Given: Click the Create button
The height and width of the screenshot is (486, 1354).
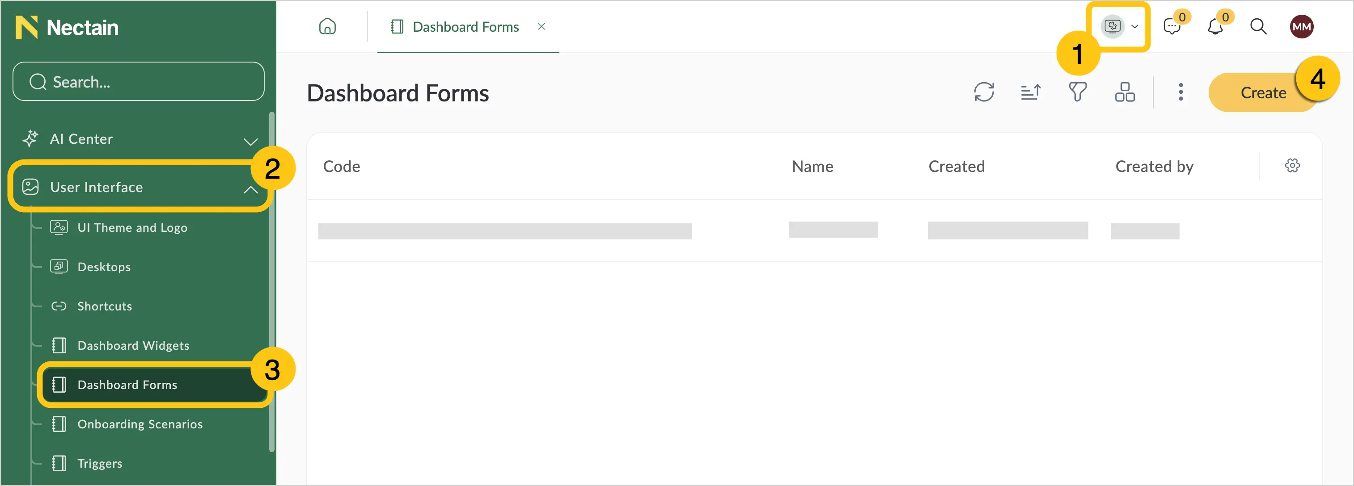Looking at the screenshot, I should click(x=1263, y=93).
